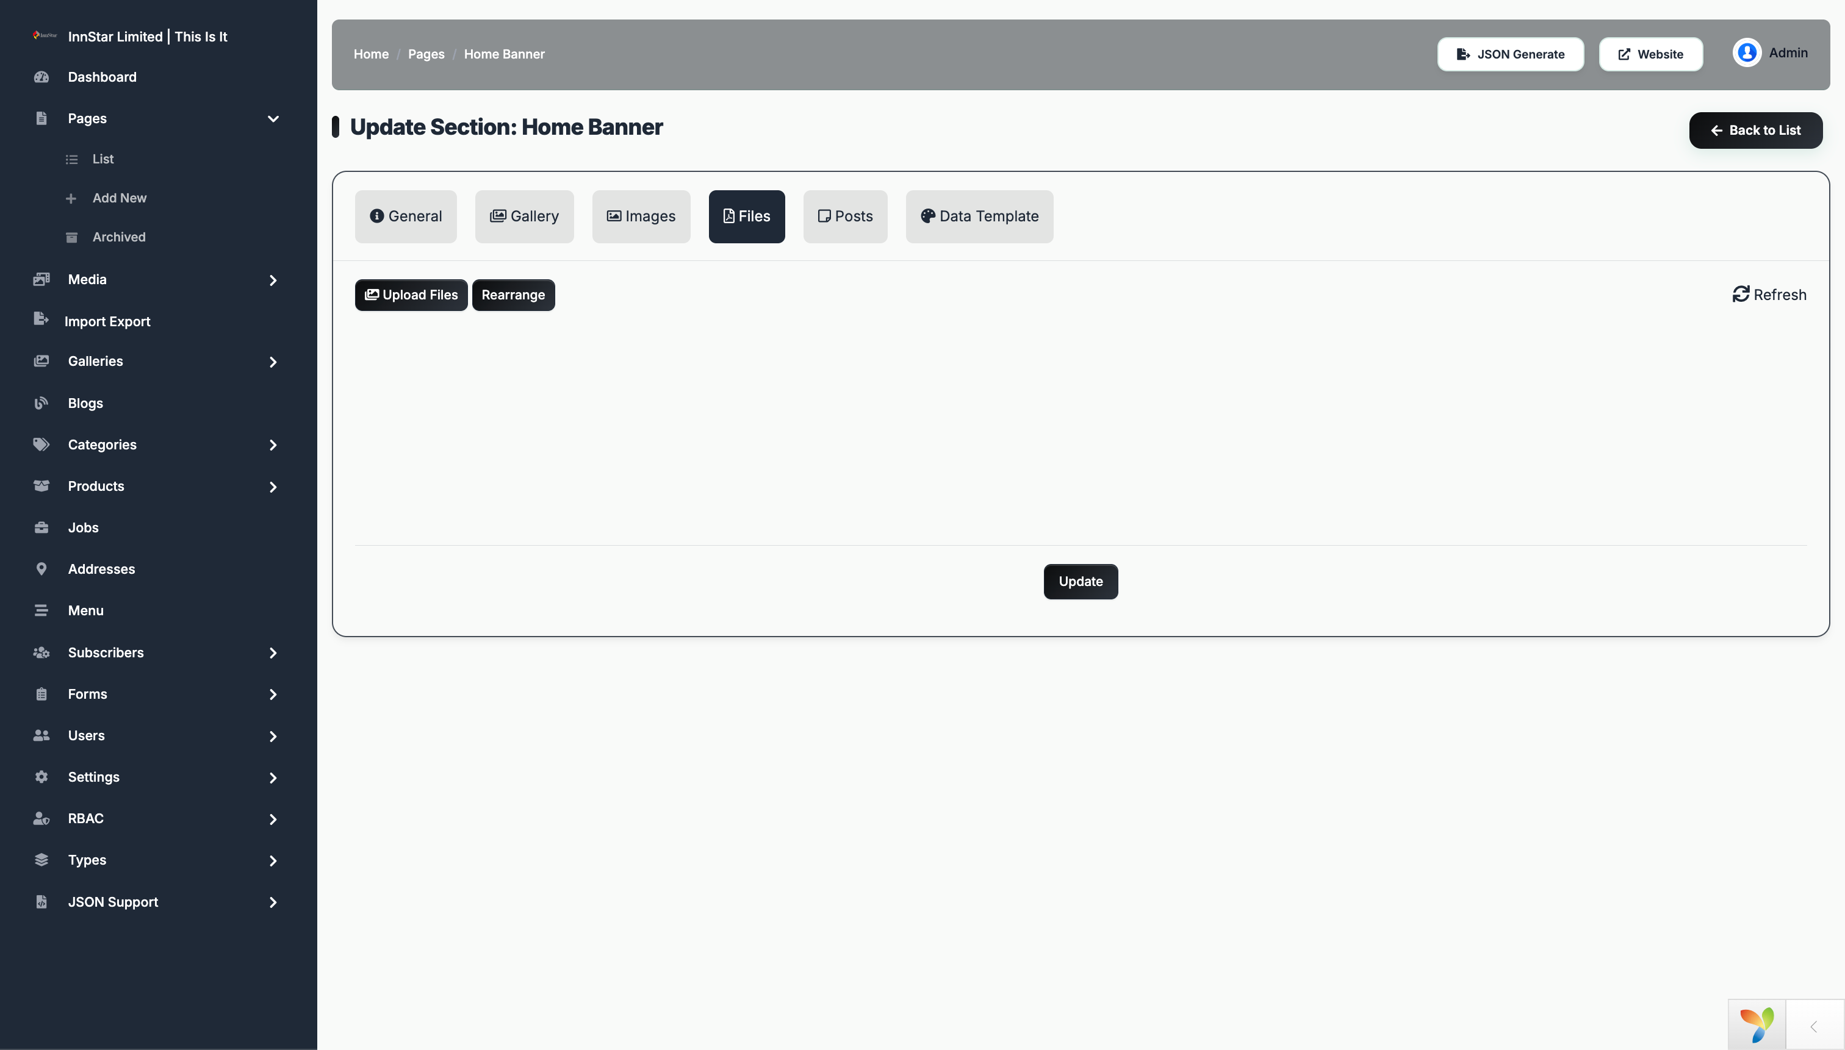Expand the Categories submenu arrow
1845x1050 pixels.
(x=273, y=445)
